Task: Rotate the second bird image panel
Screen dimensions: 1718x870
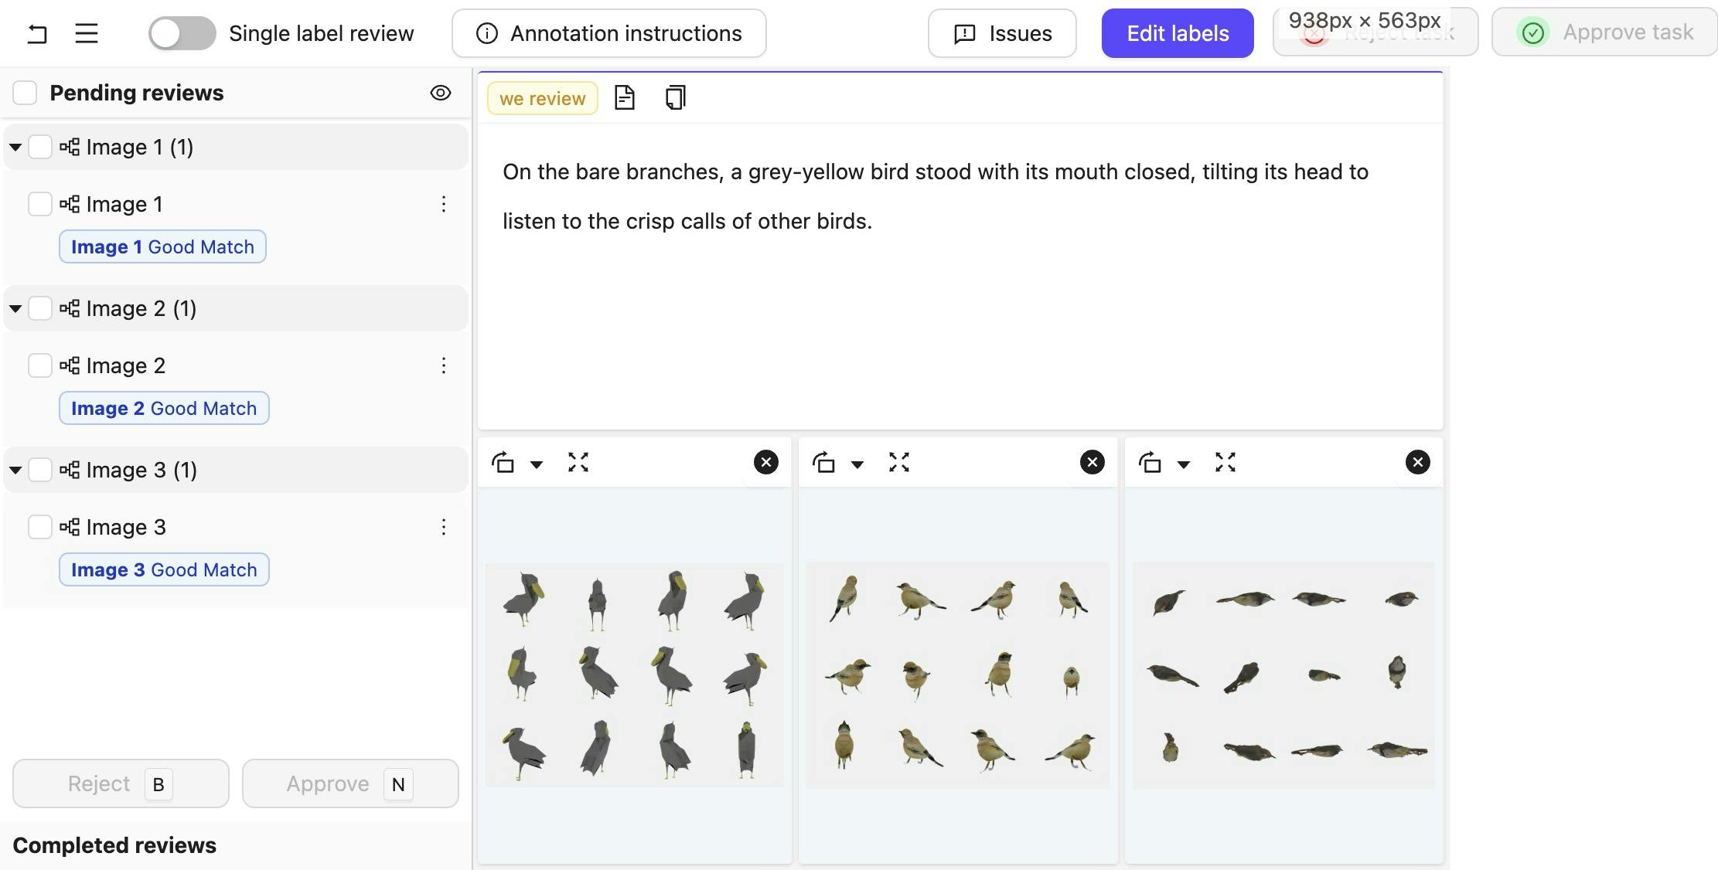Action: pyautogui.click(x=823, y=463)
